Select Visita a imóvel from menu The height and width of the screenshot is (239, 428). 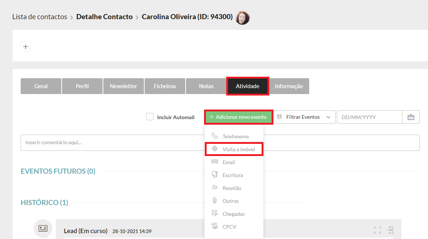click(234, 149)
